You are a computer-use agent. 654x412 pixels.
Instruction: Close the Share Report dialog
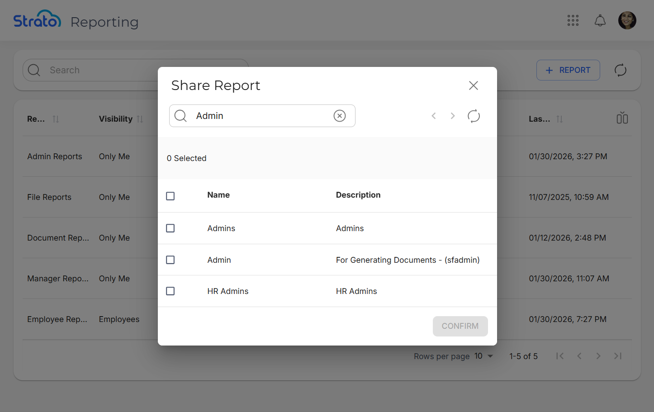(x=473, y=85)
